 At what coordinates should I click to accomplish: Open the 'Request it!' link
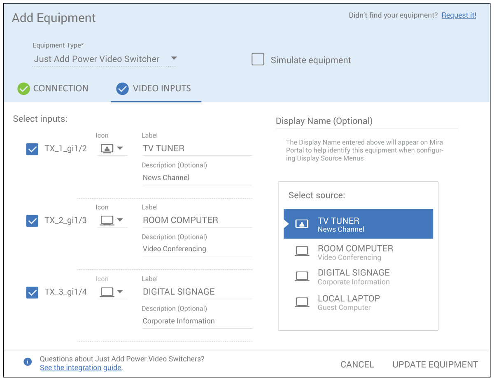pos(459,15)
